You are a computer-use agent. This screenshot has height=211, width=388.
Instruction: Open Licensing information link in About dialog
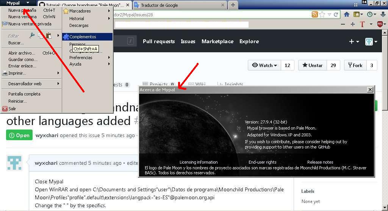tap(199, 162)
